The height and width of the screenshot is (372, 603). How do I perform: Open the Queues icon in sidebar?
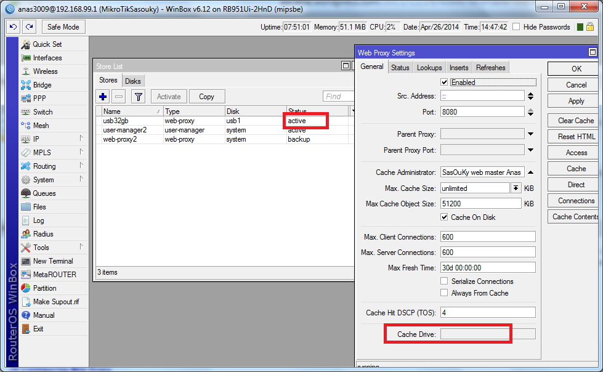coord(26,193)
